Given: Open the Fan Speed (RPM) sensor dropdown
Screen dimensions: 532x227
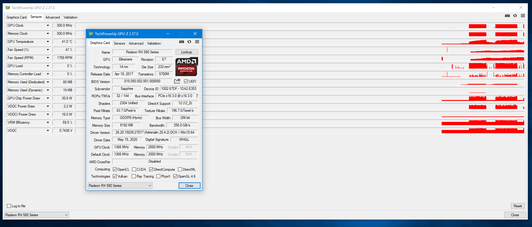Looking at the screenshot, I should click(48, 58).
